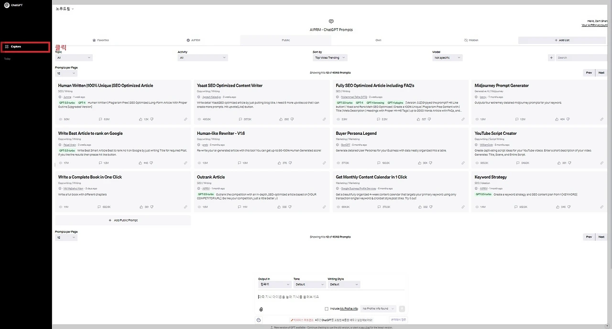Like the Fully SEO Optimized Article FAQ's prompt
This screenshot has height=329, width=612.
[x=418, y=119]
